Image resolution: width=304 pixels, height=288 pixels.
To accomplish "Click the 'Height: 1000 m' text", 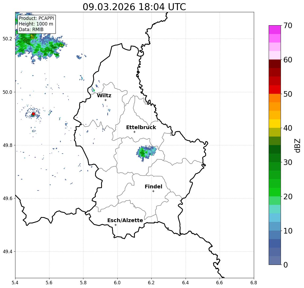I will tap(36, 24).
